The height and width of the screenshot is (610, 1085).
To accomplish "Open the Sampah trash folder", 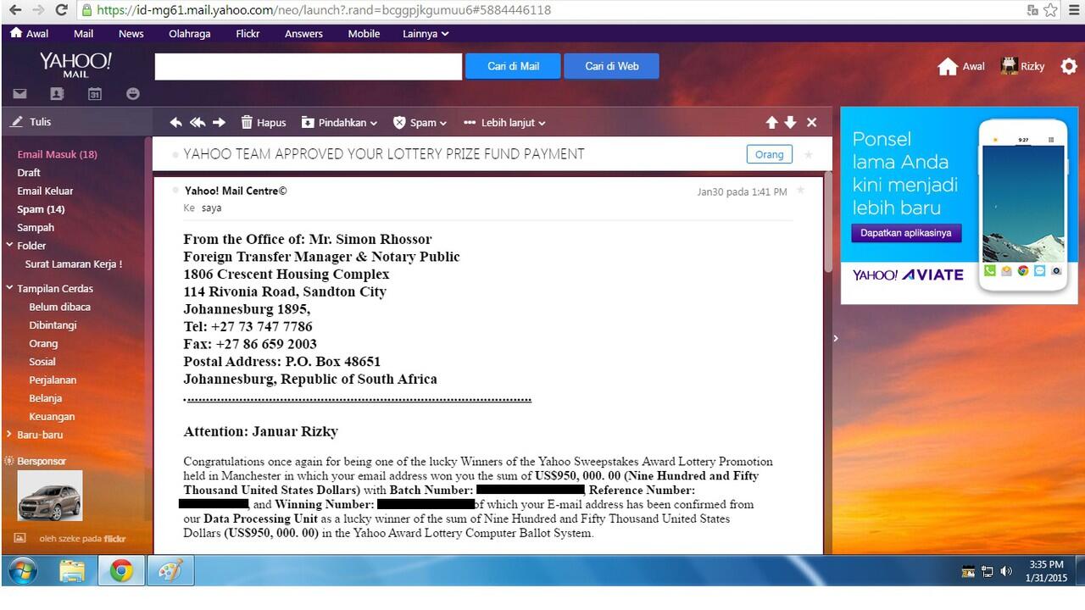I will (36, 228).
